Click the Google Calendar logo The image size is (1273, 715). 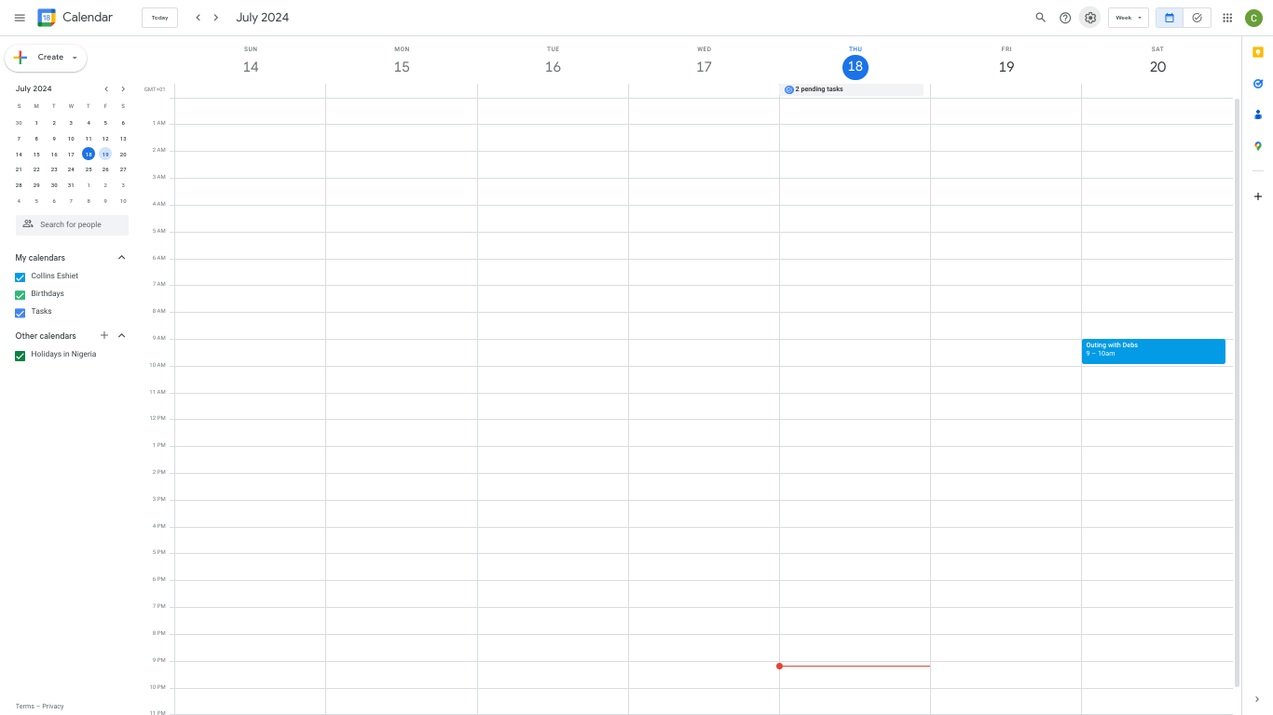tap(47, 18)
